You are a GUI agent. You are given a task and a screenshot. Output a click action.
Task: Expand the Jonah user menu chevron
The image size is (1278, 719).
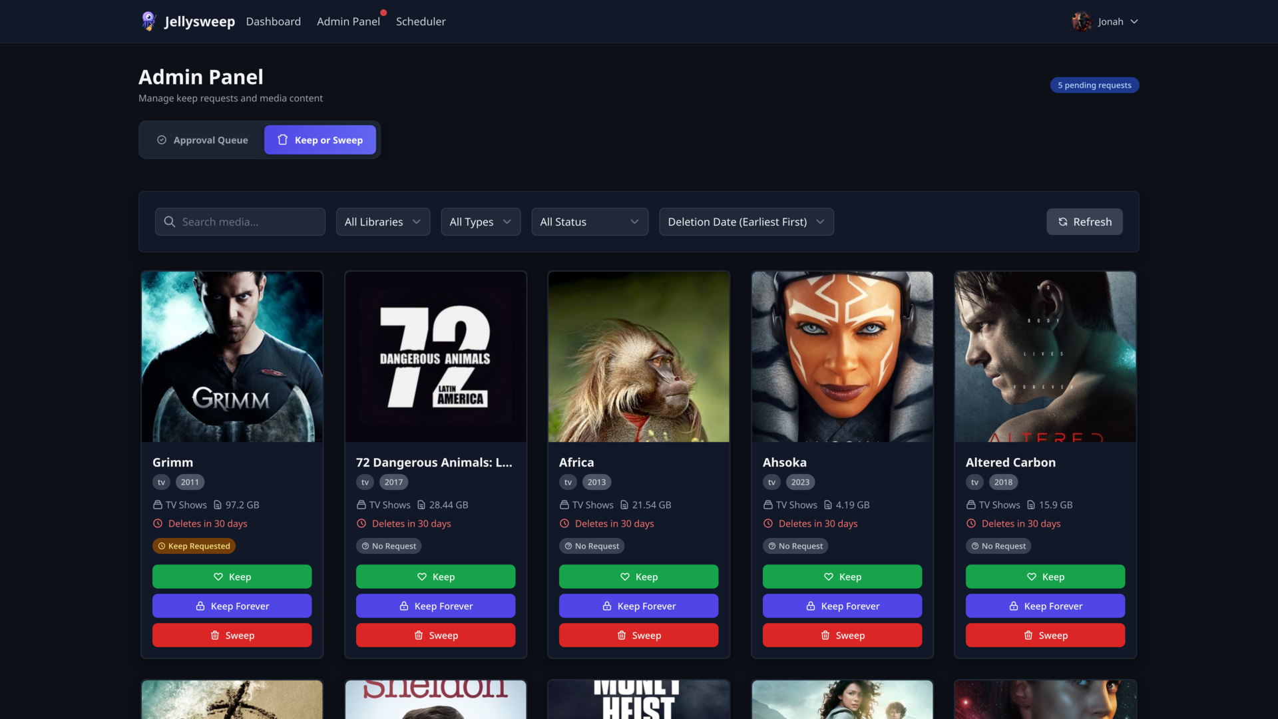pos(1134,21)
